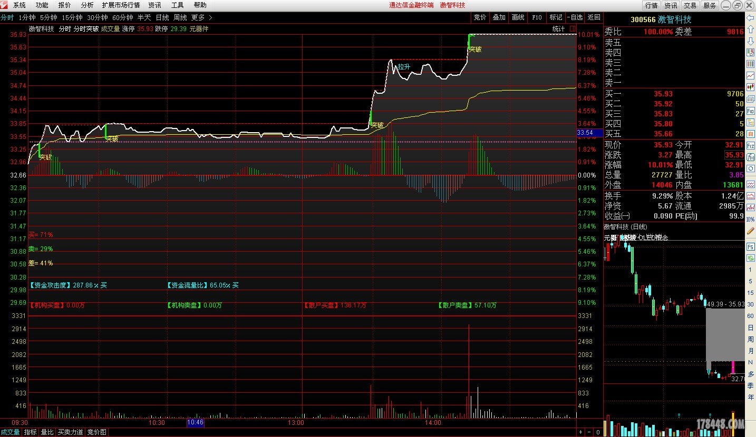Switch to the 竞价图 bottom tab
The height and width of the screenshot is (437, 756).
(x=96, y=432)
